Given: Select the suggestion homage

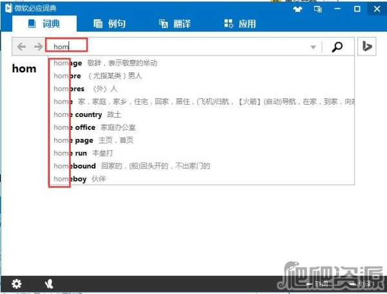Looking at the screenshot, I should (x=201, y=63).
